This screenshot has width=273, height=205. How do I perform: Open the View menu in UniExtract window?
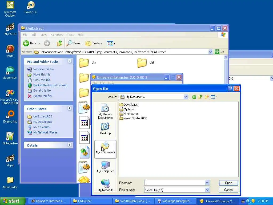click(43, 35)
